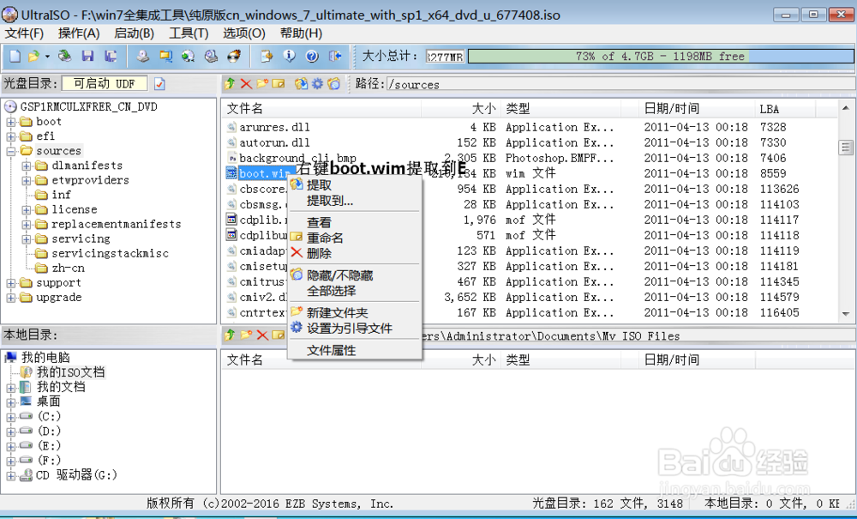This screenshot has width=857, height=519.
Task: Click the Hide file icon in disc toolbar
Action: point(334,84)
